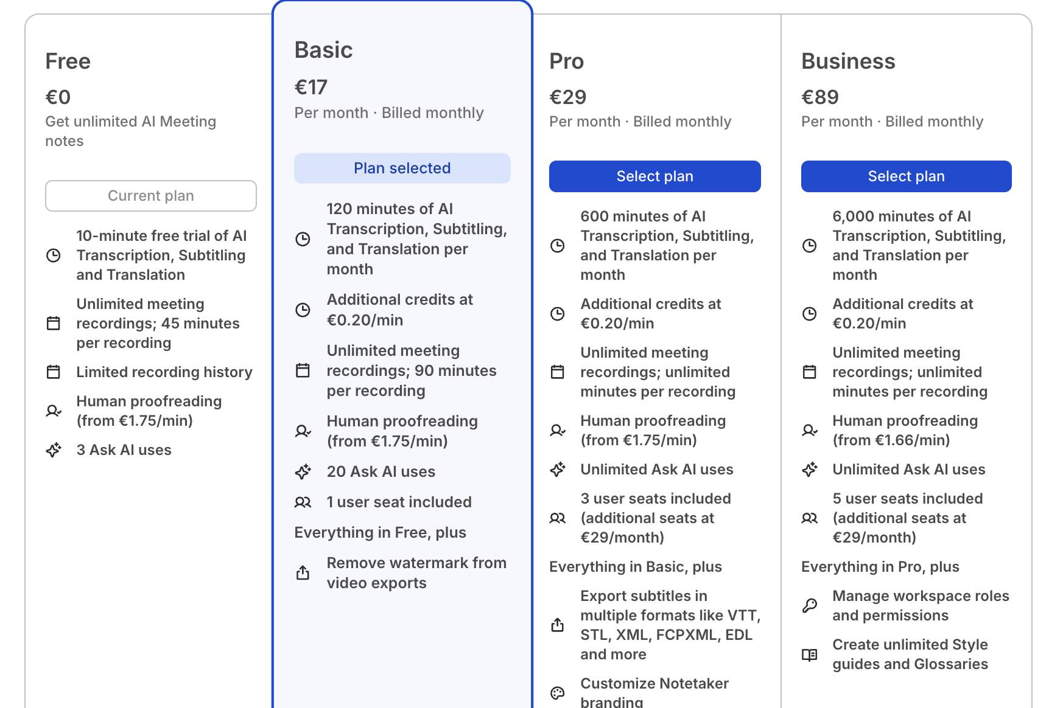Click the glossary icon beside Create unlimited Style guides
This screenshot has height=708, width=1063.
coord(810,654)
